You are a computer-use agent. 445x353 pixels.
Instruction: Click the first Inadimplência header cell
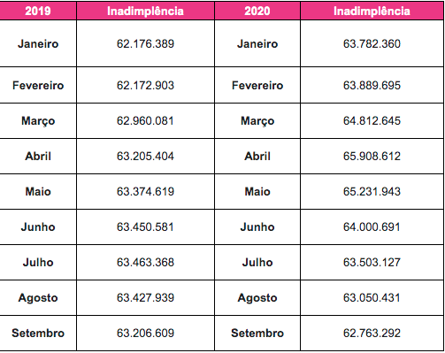tap(145, 11)
